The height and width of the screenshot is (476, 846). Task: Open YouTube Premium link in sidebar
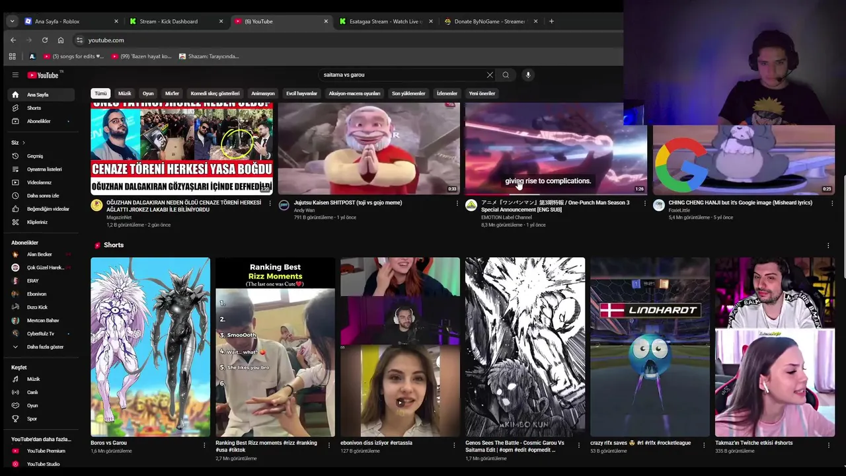pos(41,451)
